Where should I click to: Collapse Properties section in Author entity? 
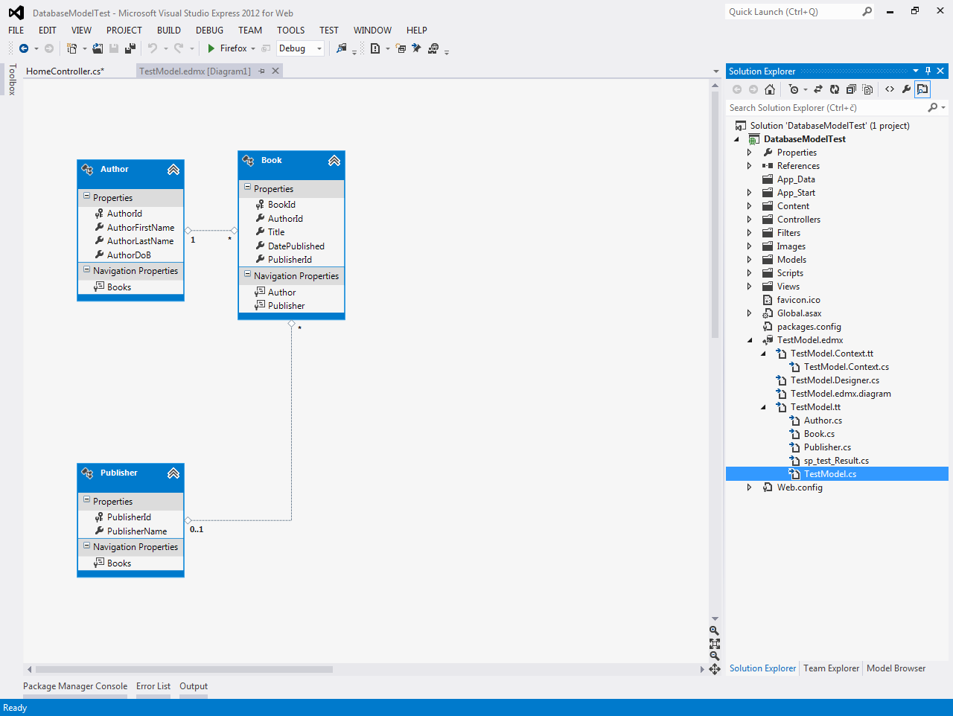coord(86,197)
